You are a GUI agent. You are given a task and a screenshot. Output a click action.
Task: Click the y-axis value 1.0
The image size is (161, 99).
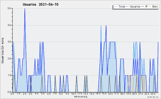tap(9, 75)
